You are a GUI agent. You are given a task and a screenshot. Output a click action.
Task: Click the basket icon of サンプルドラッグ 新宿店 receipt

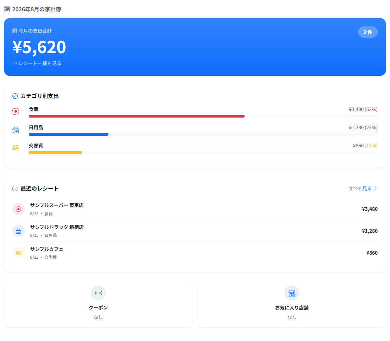pos(18,231)
